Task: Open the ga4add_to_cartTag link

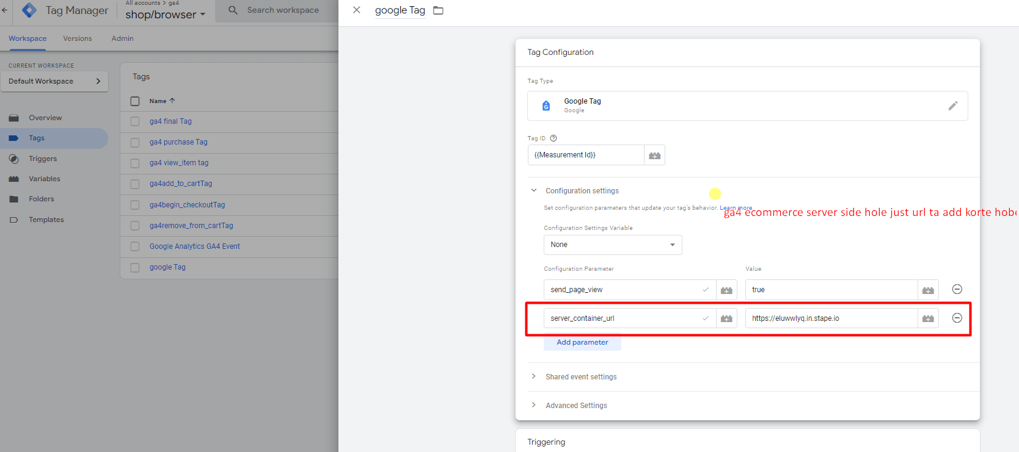Action: [x=181, y=184]
